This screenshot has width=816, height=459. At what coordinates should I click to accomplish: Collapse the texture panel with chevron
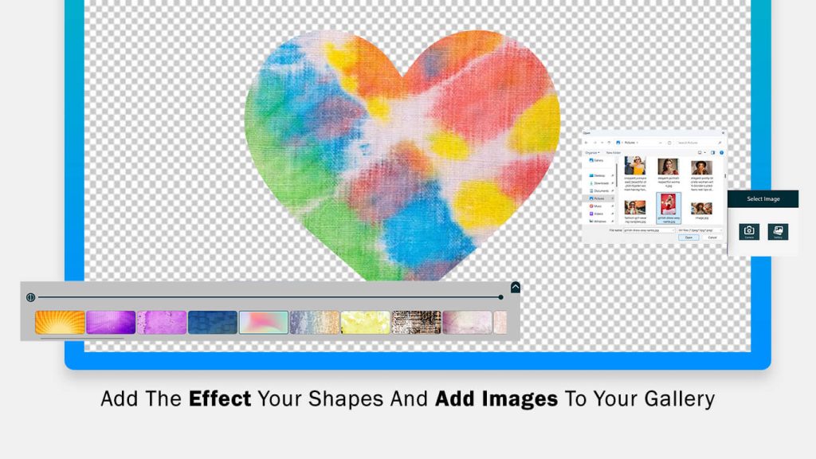516,288
